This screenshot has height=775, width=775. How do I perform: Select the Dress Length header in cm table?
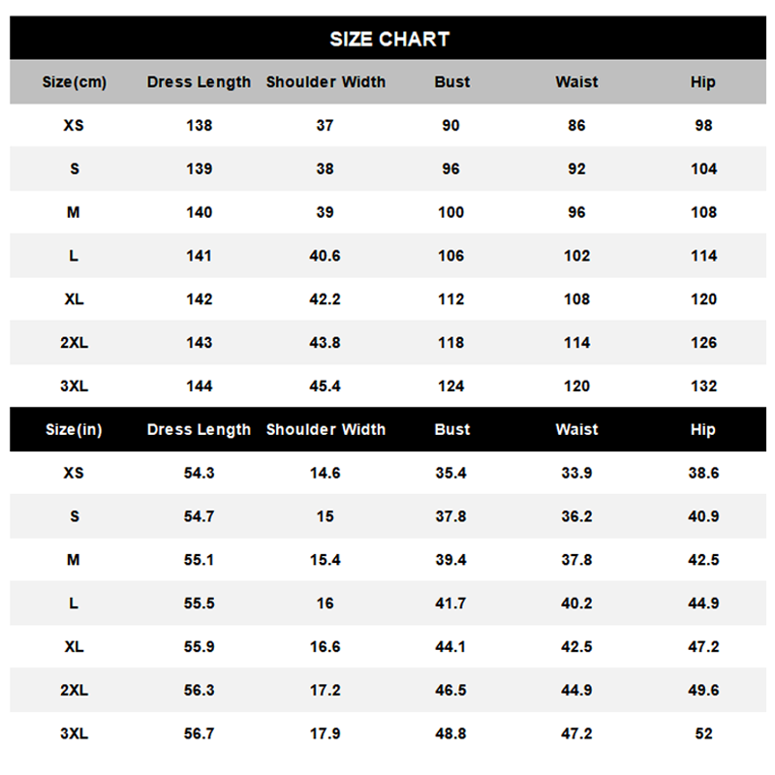point(199,82)
